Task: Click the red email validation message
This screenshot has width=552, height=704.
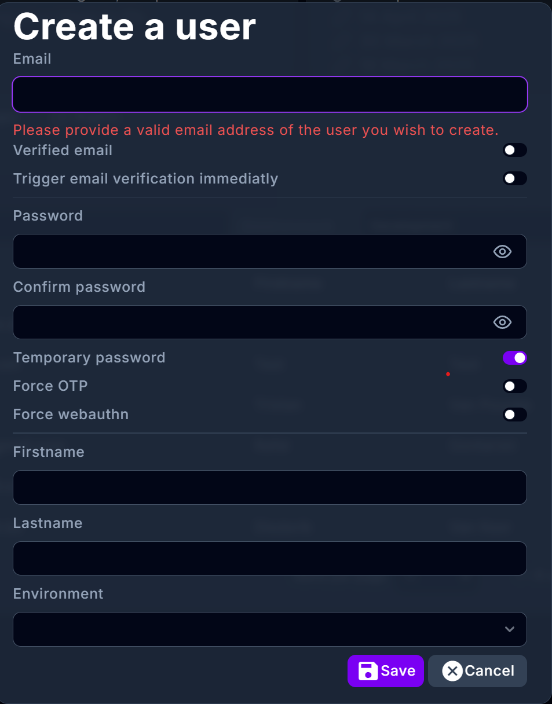Action: click(255, 130)
